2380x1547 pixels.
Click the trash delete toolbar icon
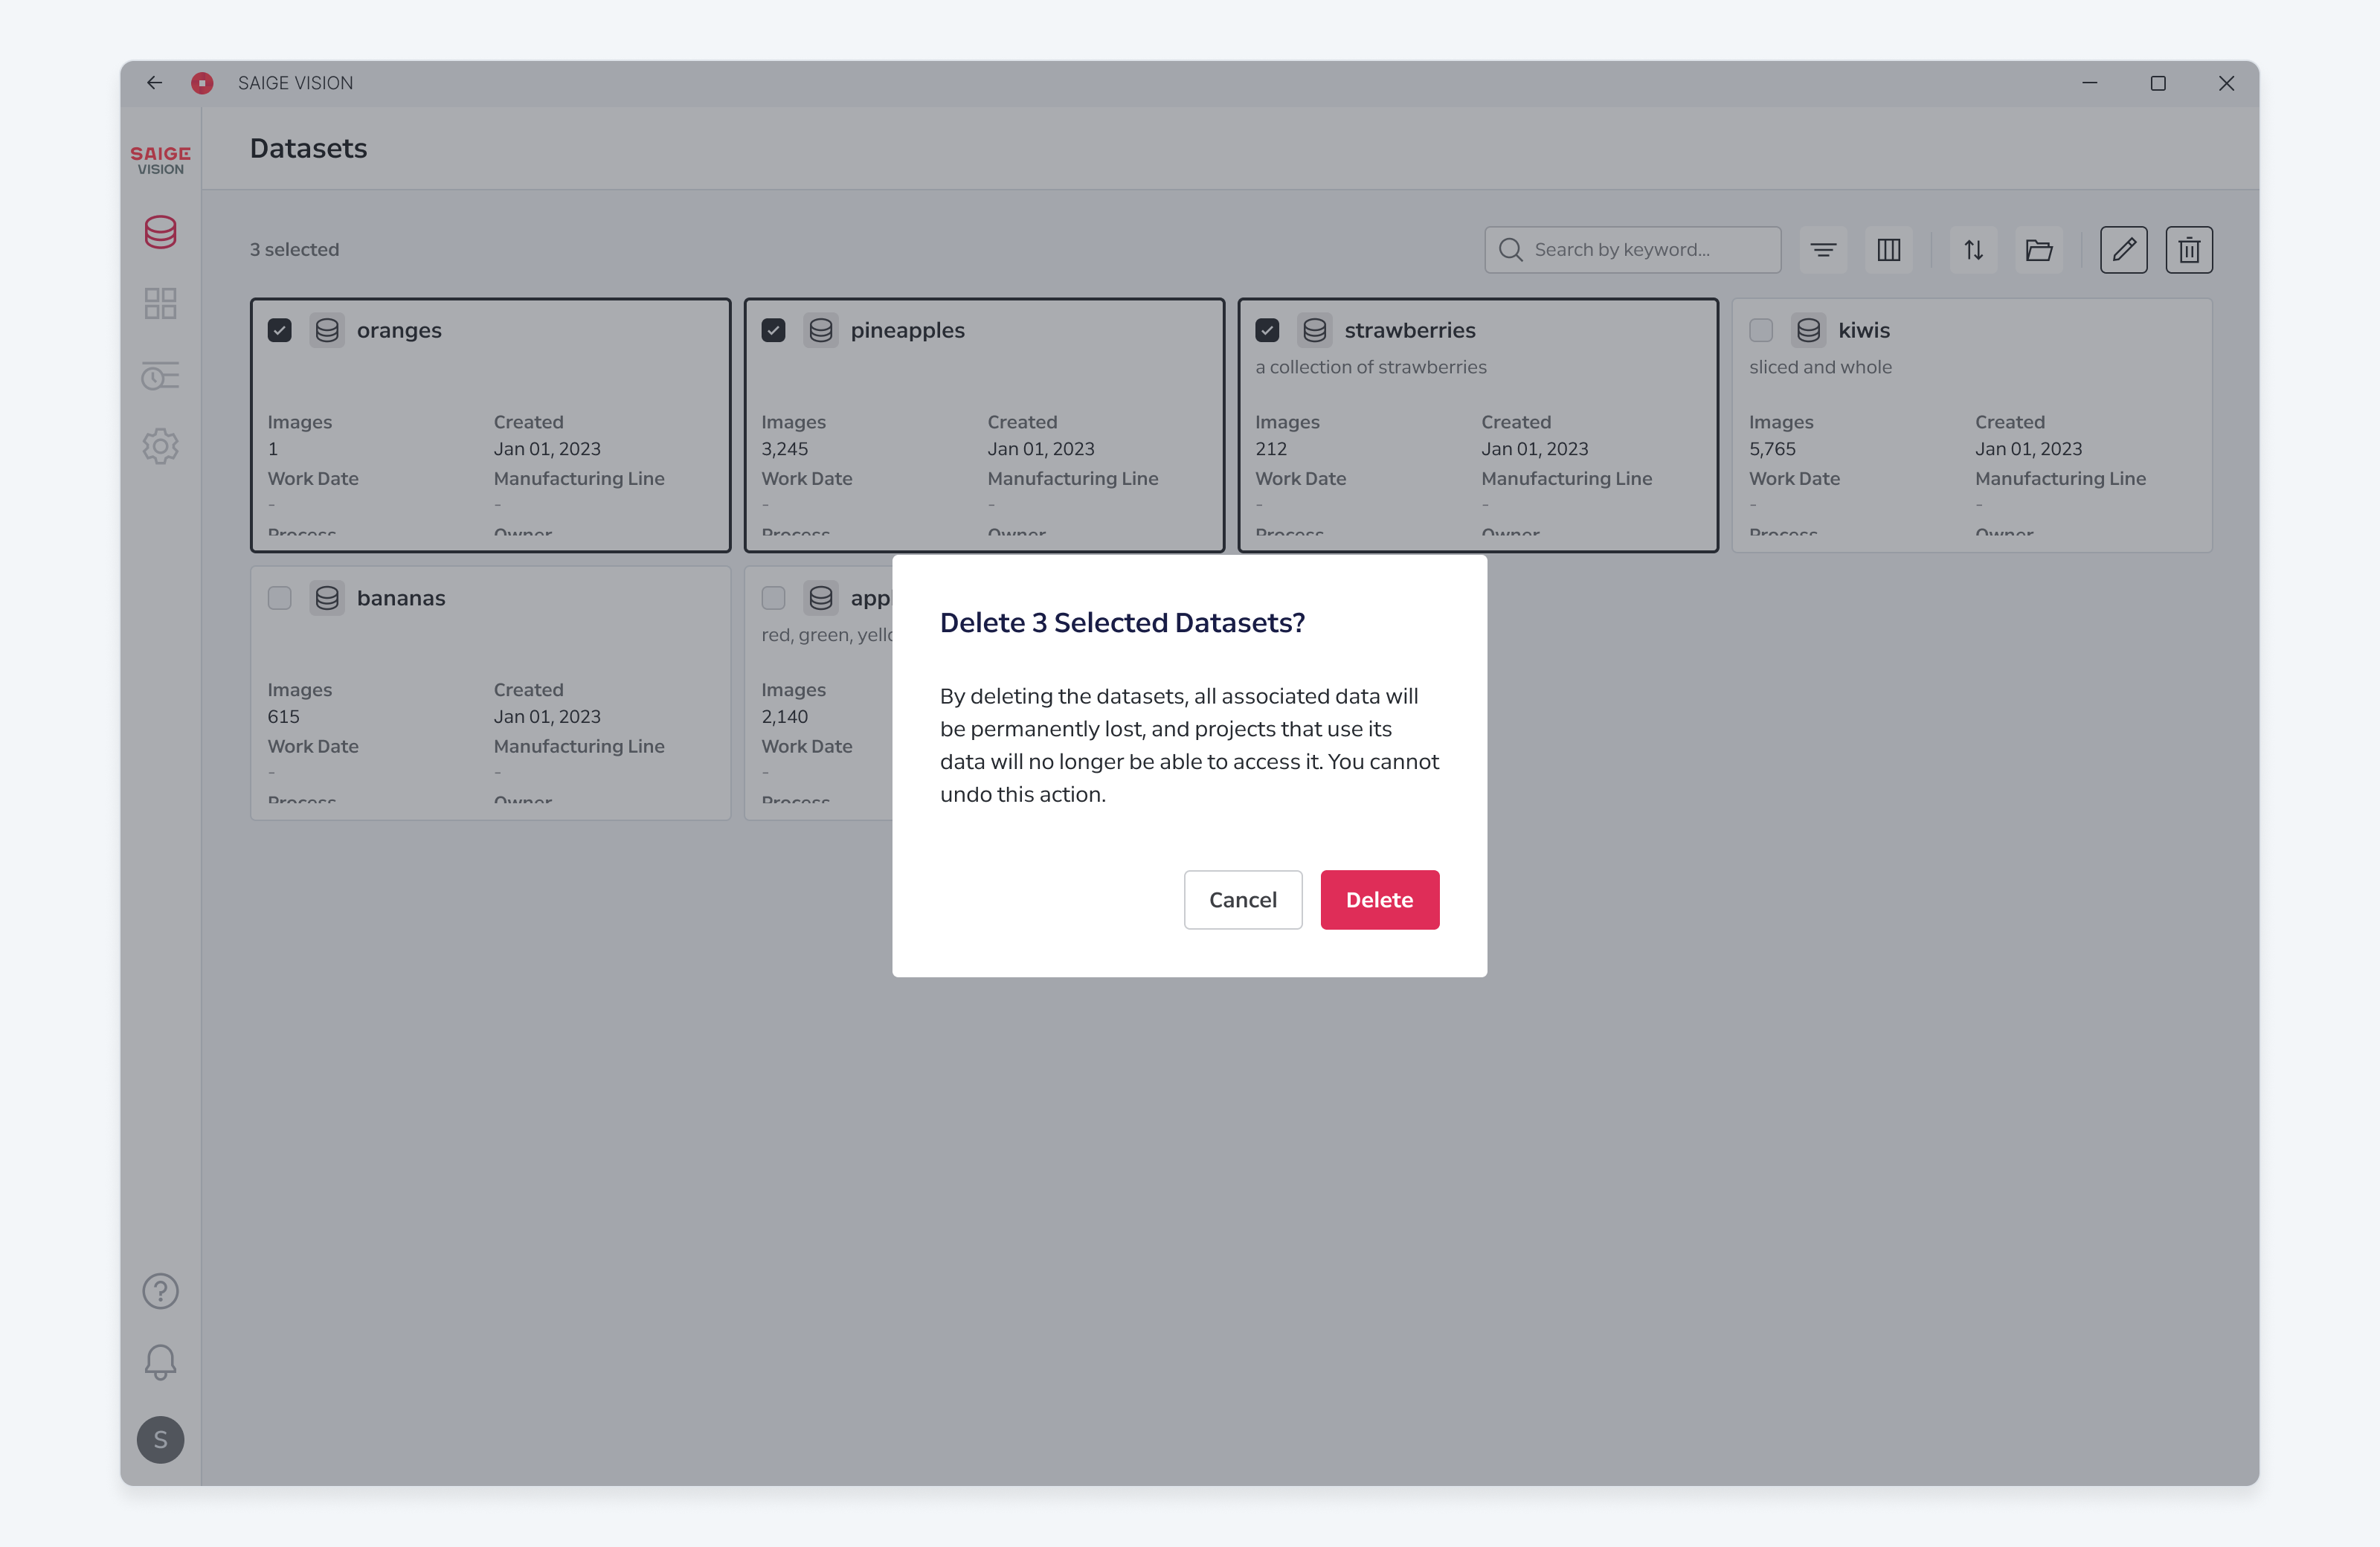click(x=2189, y=250)
